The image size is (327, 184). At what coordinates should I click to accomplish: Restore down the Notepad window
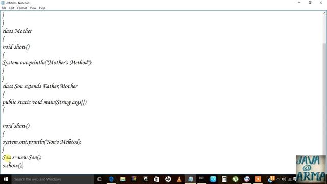coord(310,3)
